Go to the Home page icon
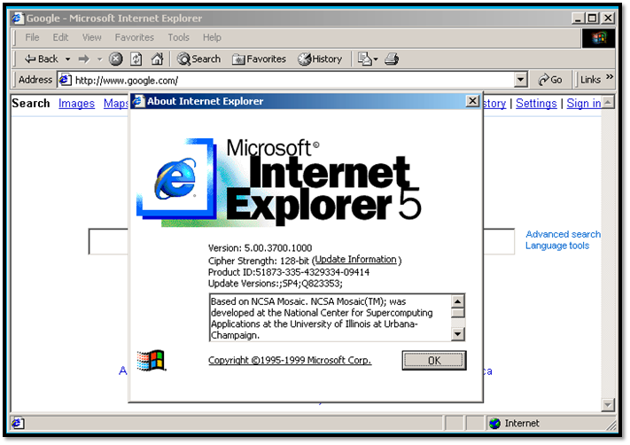Viewport: 630px width, 445px height. point(157,59)
